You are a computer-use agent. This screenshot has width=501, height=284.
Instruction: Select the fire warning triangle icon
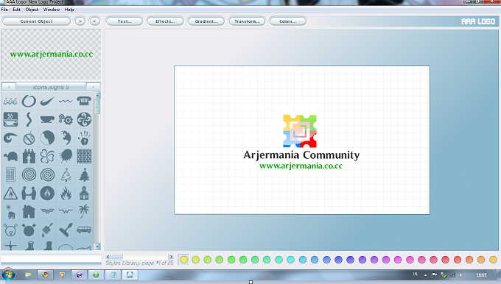pos(10,194)
